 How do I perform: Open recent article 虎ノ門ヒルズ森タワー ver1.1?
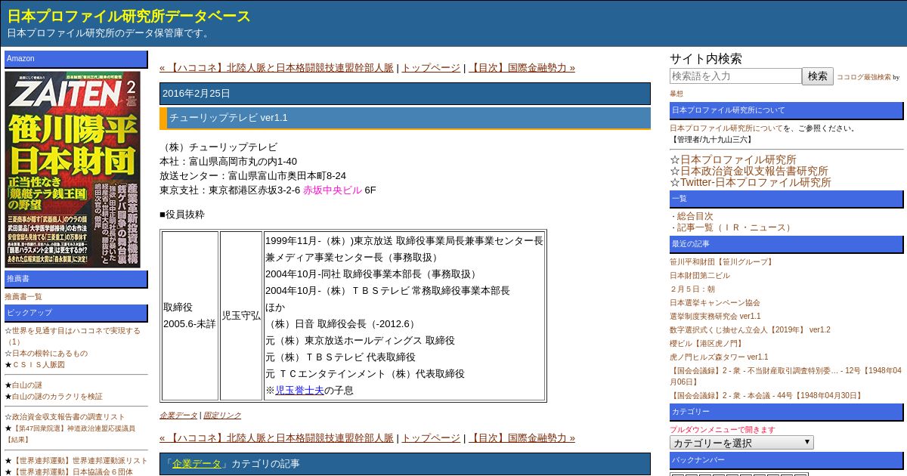click(x=719, y=357)
